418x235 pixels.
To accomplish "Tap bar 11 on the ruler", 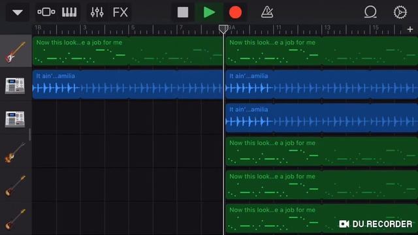I will coord(279,27).
